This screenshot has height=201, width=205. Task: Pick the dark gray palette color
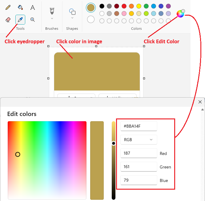pos(109,6)
